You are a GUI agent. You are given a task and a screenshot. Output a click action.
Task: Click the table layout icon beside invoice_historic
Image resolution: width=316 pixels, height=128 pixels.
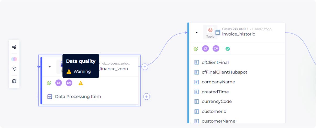(x=217, y=33)
